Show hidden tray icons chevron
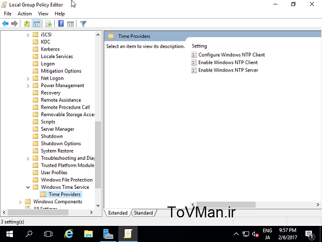 coord(236,234)
